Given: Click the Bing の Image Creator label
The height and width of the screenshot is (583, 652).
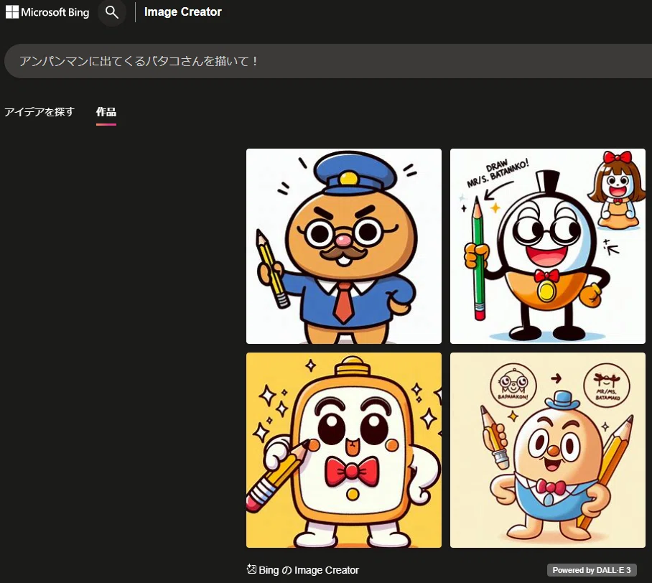Looking at the screenshot, I should (309, 570).
